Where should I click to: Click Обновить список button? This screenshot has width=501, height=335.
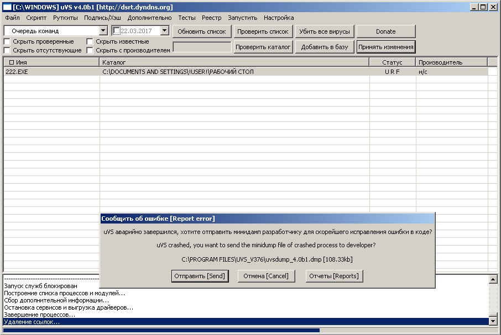[x=202, y=31]
